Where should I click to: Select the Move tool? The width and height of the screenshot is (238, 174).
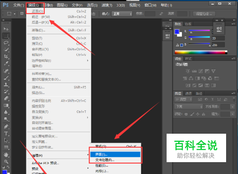[6, 29]
